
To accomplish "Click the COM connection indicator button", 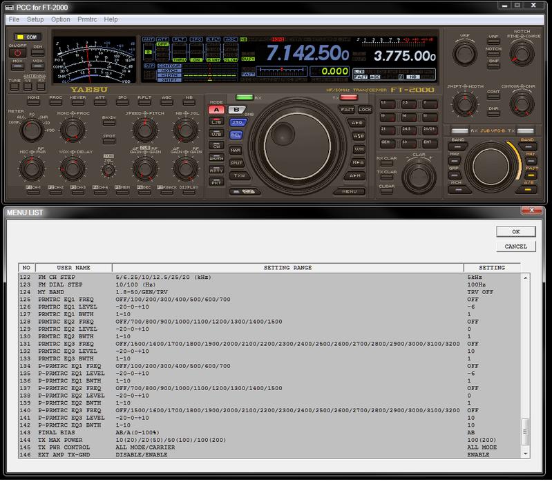I will pyautogui.click(x=28, y=37).
